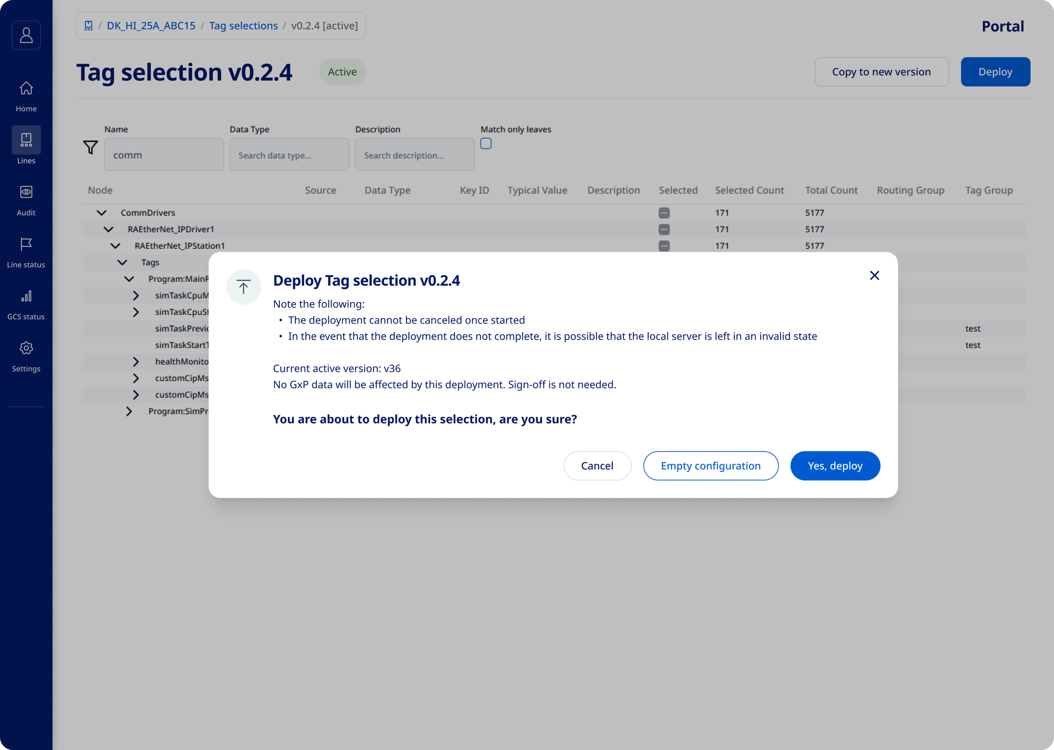
Task: Open the Settings gear icon
Action: 26,348
